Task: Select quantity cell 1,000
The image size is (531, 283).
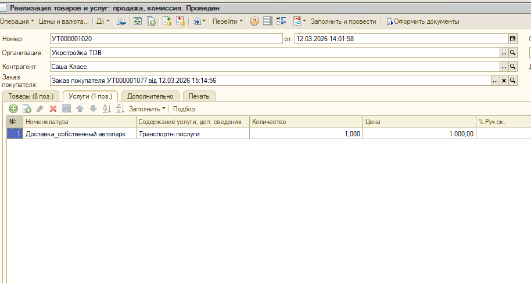Action: point(306,134)
